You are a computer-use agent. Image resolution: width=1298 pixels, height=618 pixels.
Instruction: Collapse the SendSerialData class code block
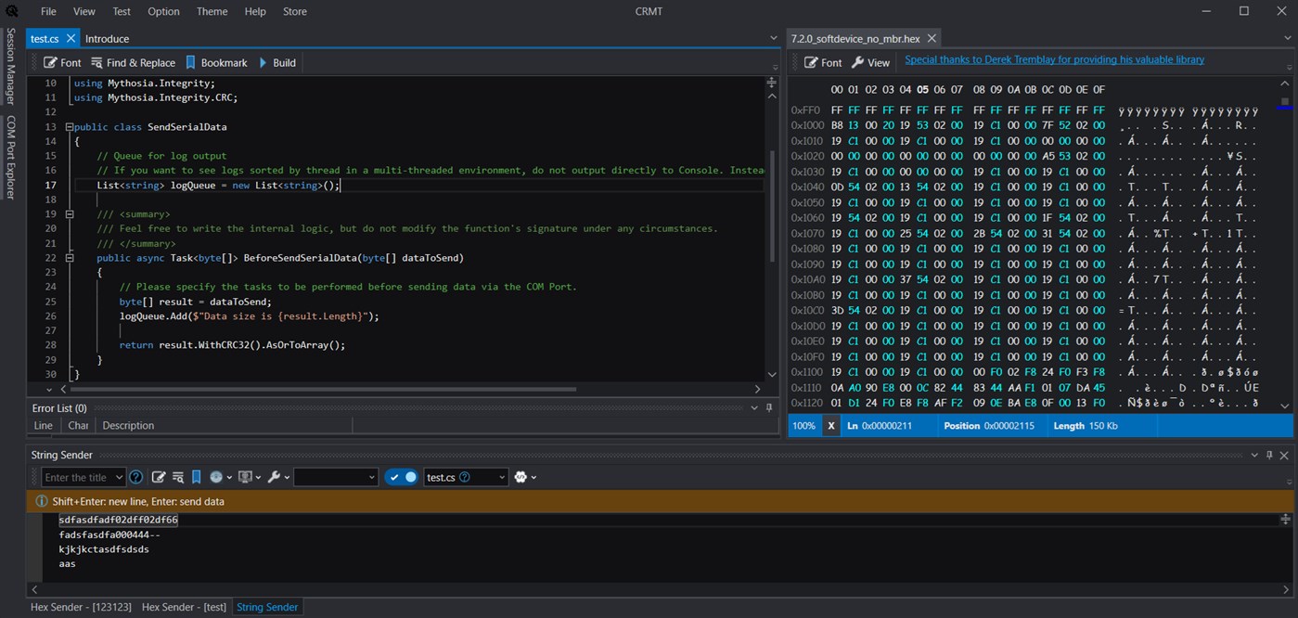click(x=69, y=127)
